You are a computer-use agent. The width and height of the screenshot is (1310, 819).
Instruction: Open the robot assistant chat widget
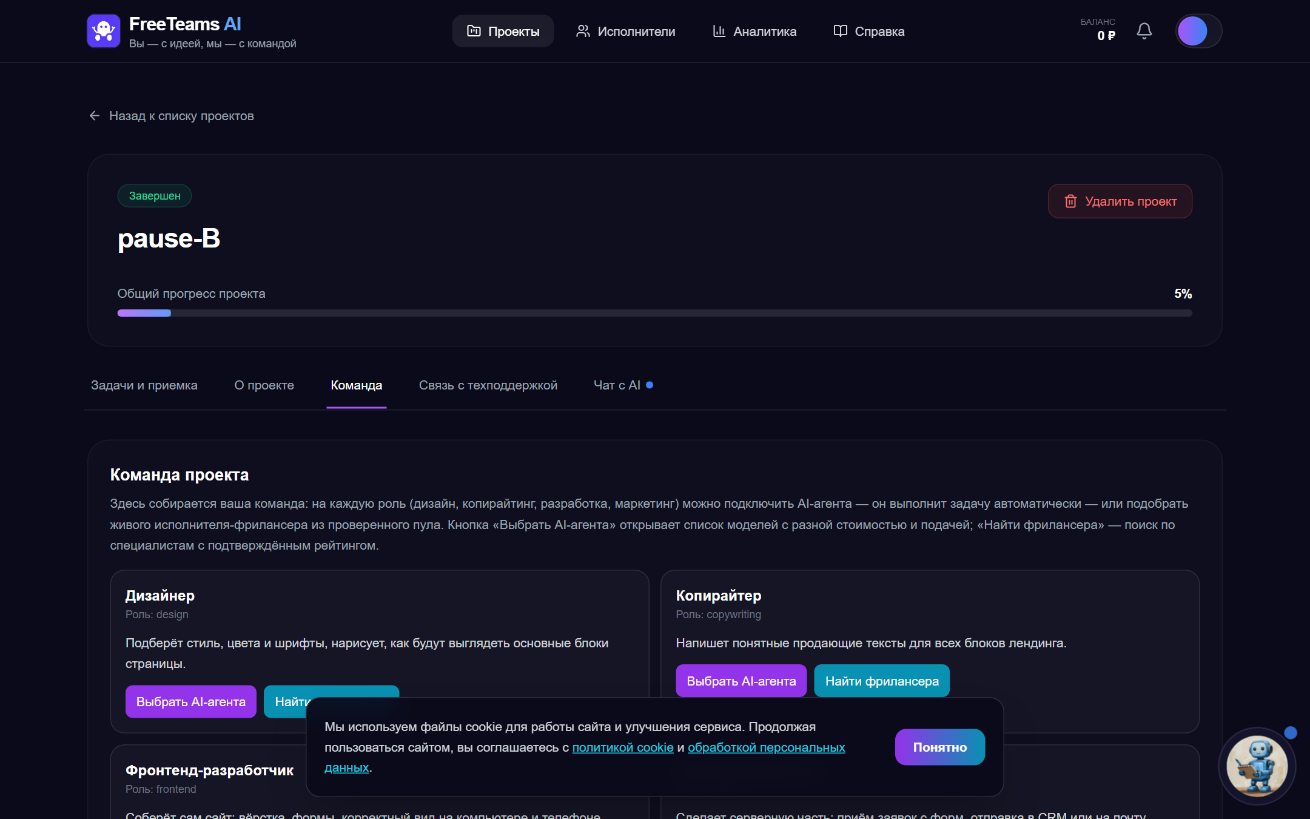pos(1257,766)
